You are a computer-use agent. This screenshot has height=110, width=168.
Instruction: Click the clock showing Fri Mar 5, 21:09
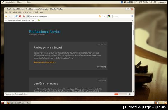[x=150, y=2]
